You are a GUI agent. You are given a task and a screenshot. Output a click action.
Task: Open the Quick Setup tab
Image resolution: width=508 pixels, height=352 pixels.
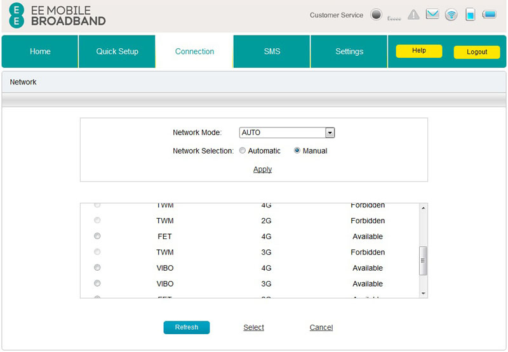pyautogui.click(x=117, y=51)
